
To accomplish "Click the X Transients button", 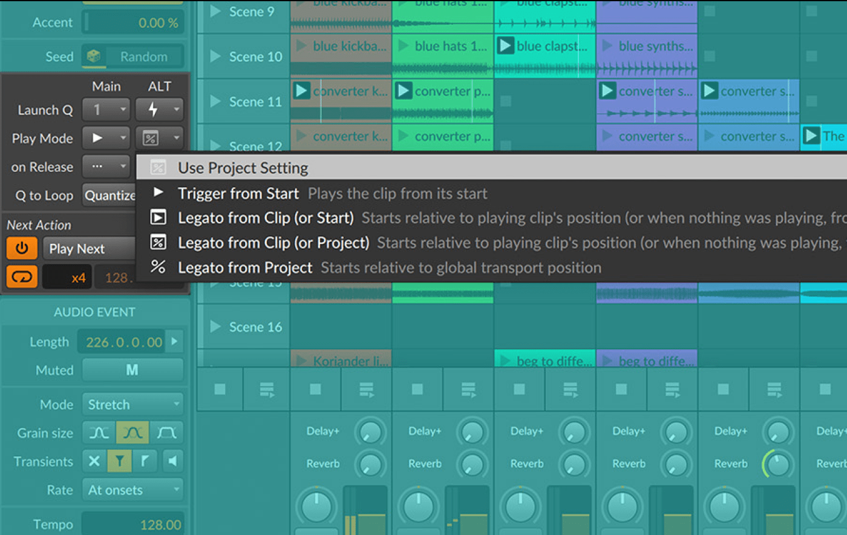I will [x=94, y=461].
